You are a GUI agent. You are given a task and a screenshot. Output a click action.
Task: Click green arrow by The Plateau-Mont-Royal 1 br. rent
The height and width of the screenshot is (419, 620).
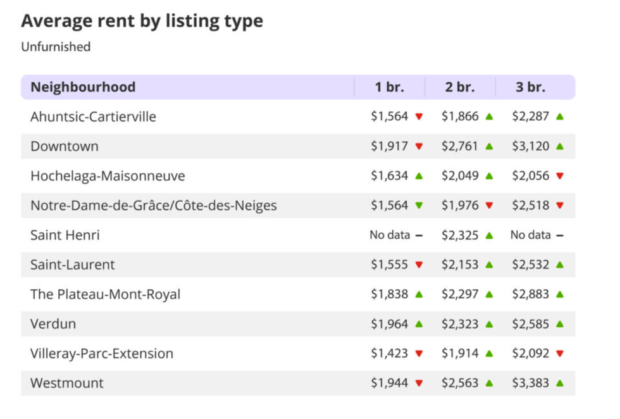pyautogui.click(x=419, y=294)
